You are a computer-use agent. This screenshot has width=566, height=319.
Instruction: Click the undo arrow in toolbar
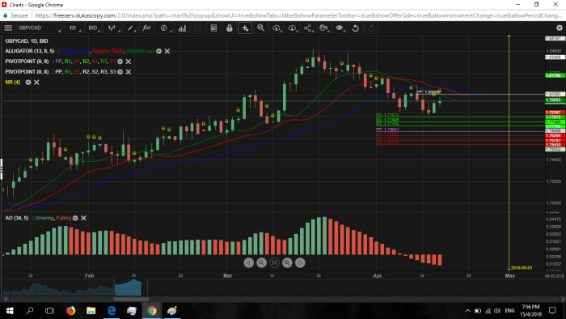pyautogui.click(x=355, y=28)
